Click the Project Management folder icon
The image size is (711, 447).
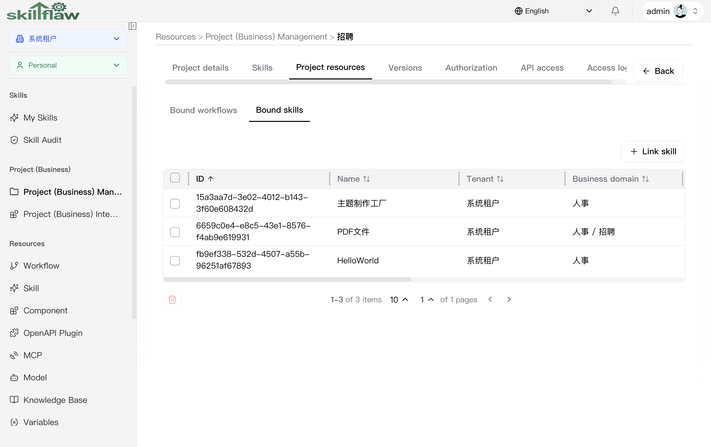pyautogui.click(x=14, y=192)
